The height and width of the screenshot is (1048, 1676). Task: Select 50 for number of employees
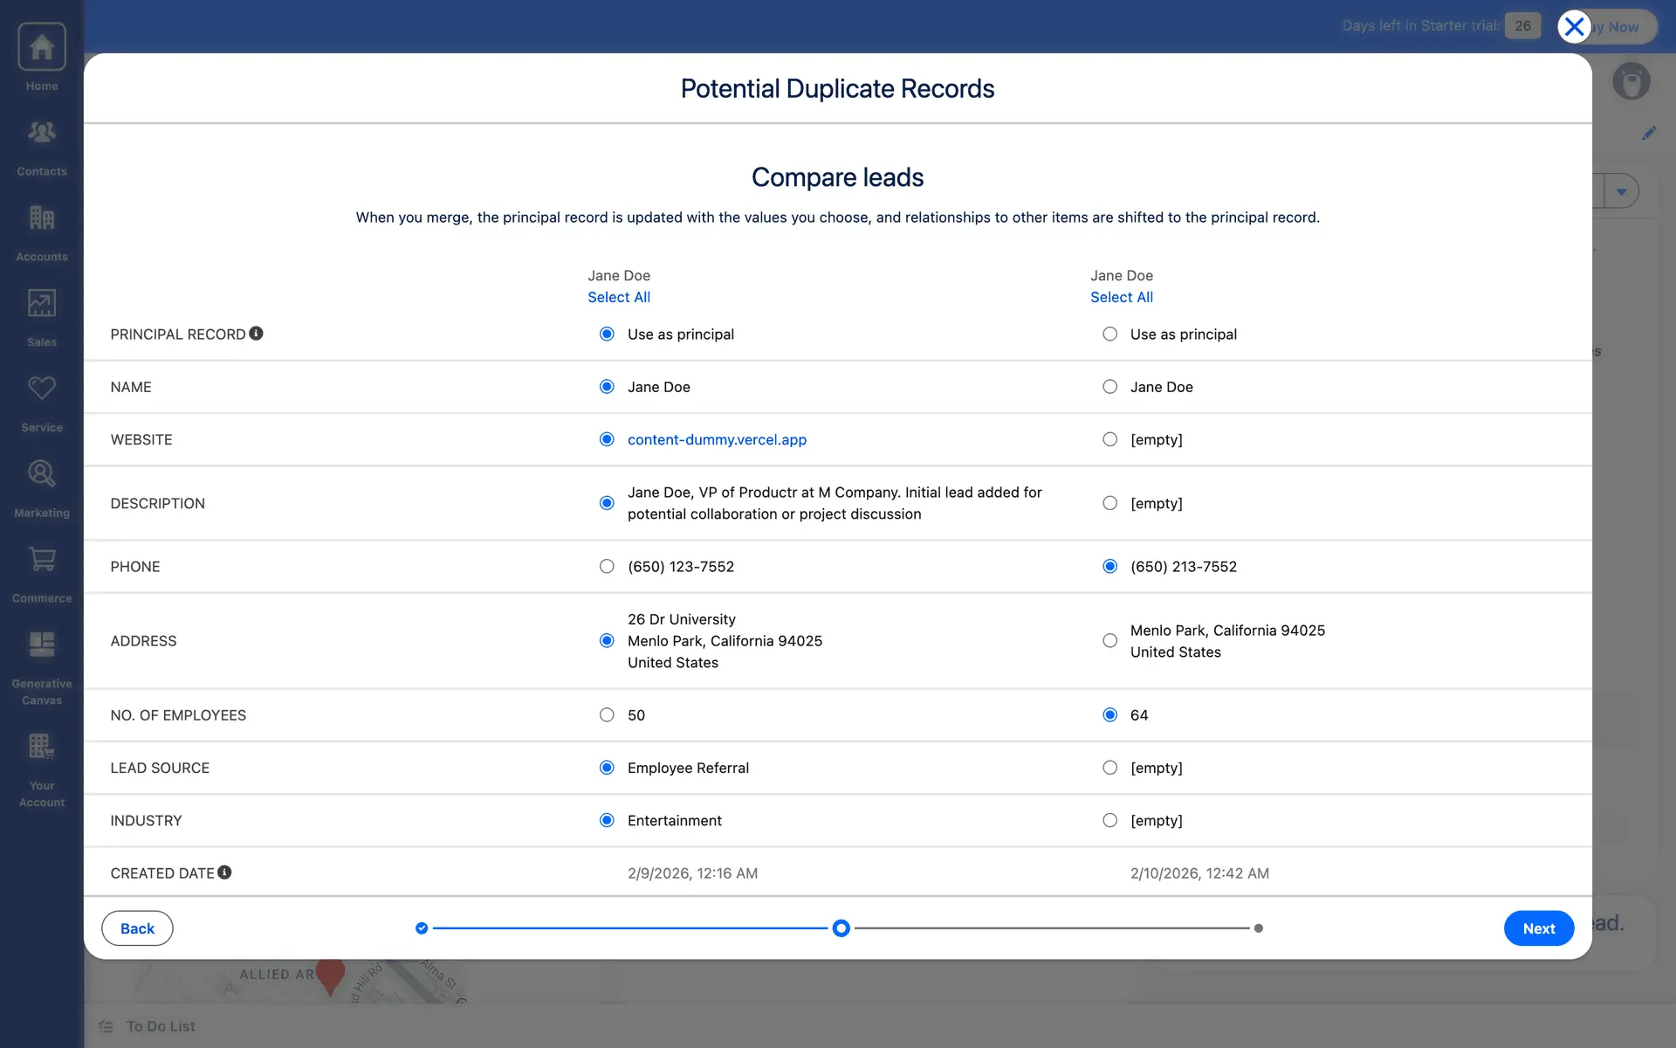coord(607,715)
